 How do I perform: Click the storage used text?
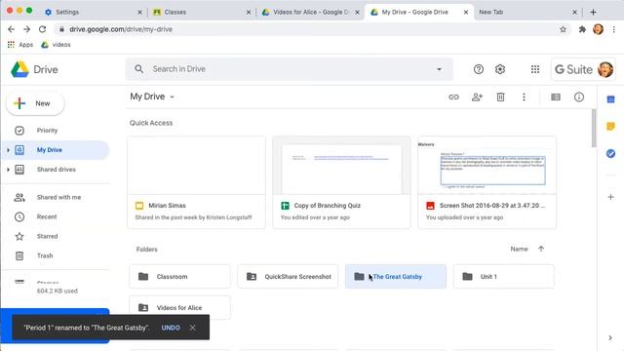click(58, 291)
